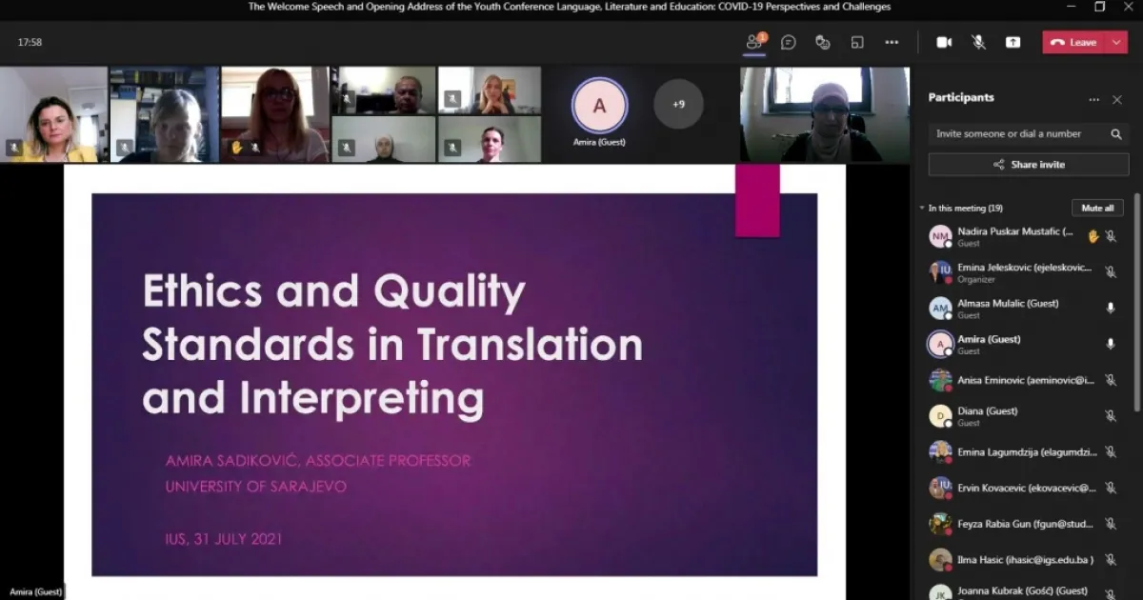Click the +9 more participants bubble
The width and height of the screenshot is (1143, 600).
pos(678,104)
